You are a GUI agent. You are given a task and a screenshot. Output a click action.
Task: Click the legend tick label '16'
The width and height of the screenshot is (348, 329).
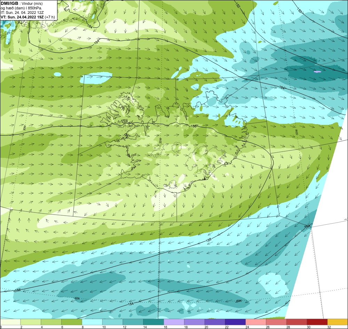165,327
